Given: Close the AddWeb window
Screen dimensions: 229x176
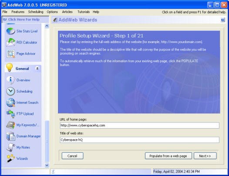Looking at the screenshot, I should coord(224,5).
